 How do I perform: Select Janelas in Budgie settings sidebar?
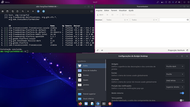91,85
